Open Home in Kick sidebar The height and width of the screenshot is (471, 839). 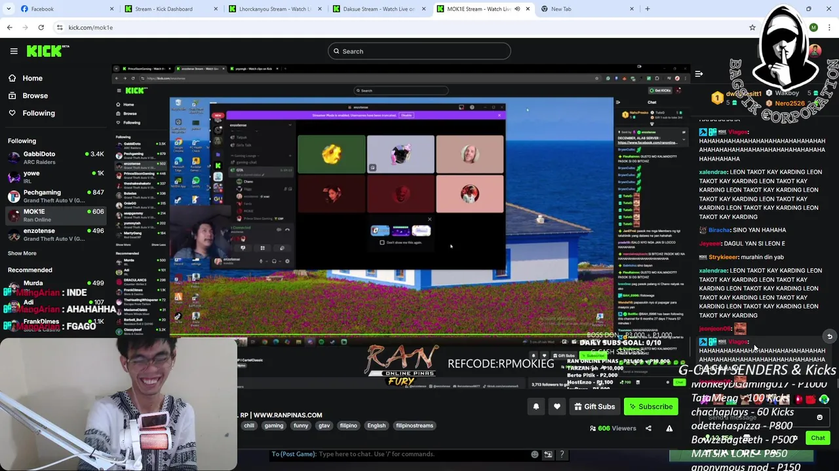tap(32, 78)
